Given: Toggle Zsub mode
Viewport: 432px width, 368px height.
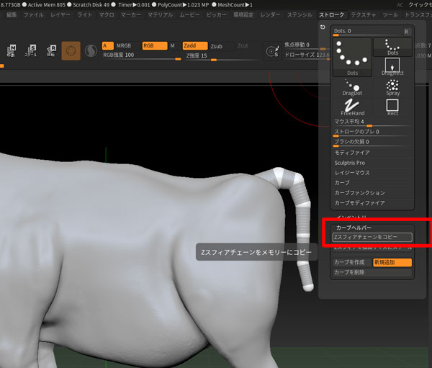Looking at the screenshot, I should pos(217,46).
